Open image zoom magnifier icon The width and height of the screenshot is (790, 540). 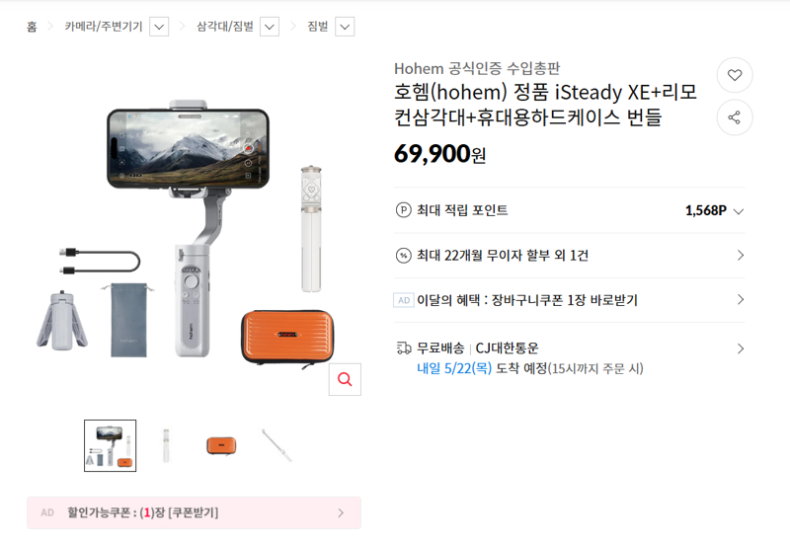(345, 379)
